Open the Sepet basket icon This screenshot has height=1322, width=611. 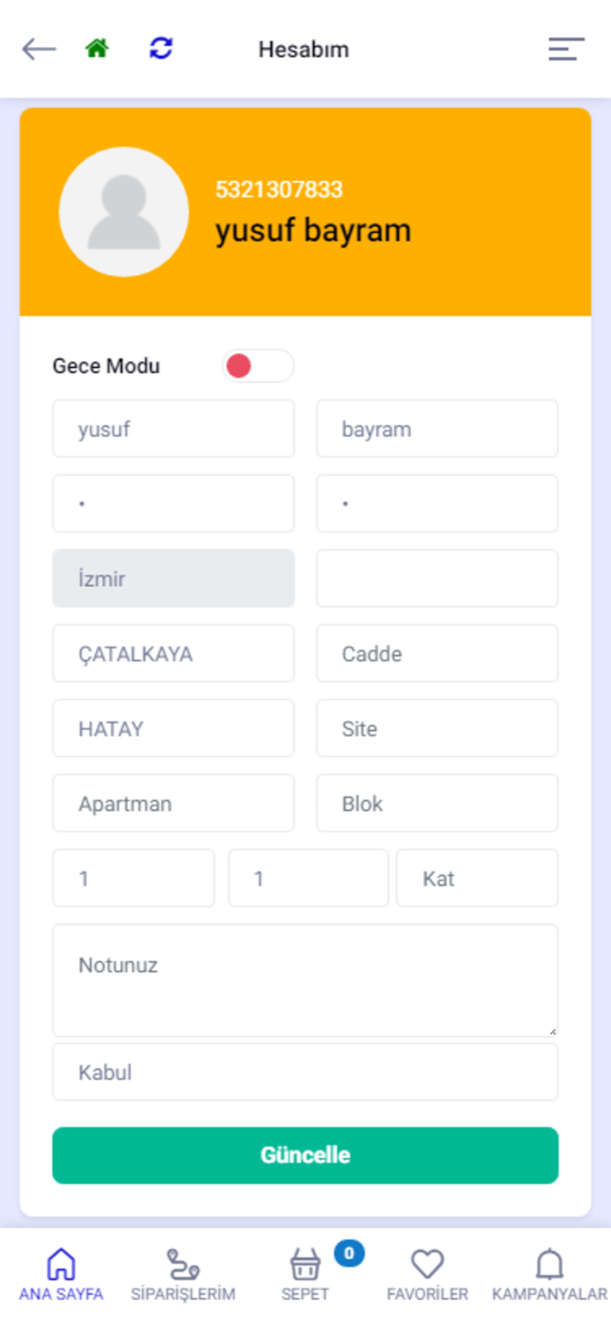[304, 1264]
